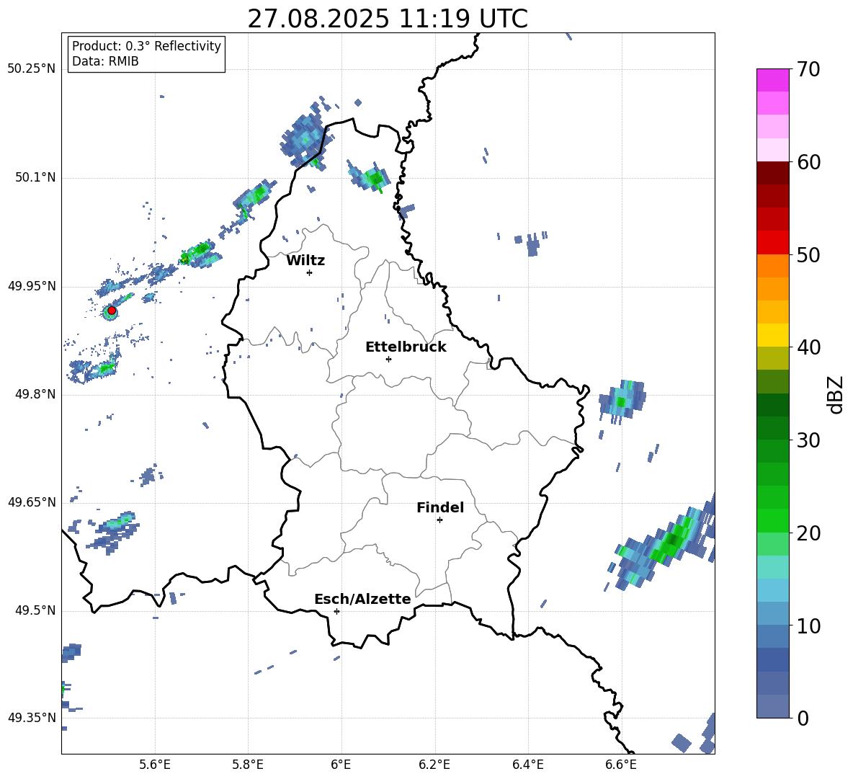Click the Ettelbruck station label

coord(406,347)
